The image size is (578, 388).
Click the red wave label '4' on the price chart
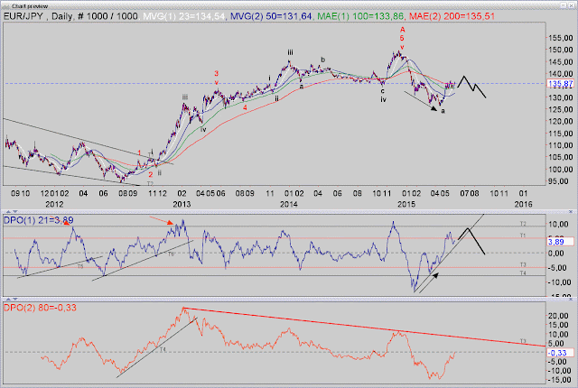click(x=245, y=108)
